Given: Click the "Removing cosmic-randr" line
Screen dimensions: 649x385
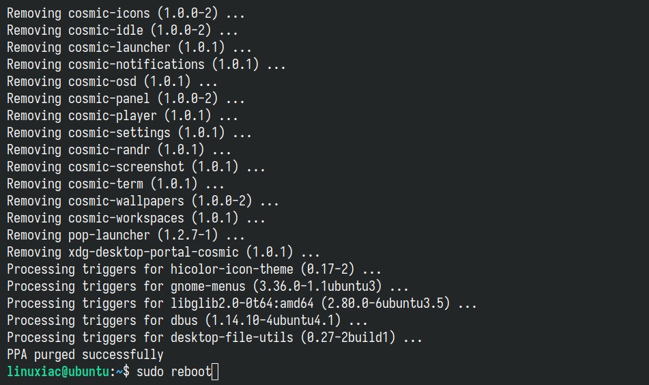Looking at the screenshot, I should (119, 150).
